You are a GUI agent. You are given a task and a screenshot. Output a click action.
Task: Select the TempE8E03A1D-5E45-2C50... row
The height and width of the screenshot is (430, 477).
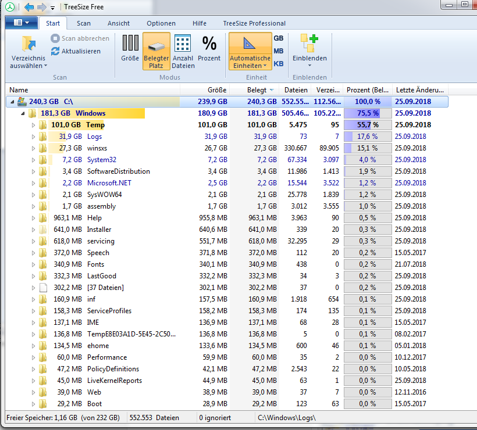tap(227, 334)
